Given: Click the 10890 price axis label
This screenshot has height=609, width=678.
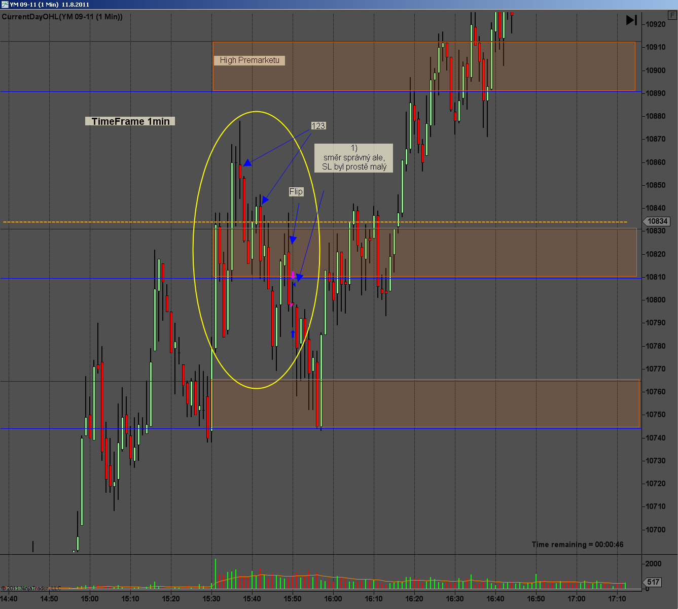Looking at the screenshot, I should pos(655,93).
